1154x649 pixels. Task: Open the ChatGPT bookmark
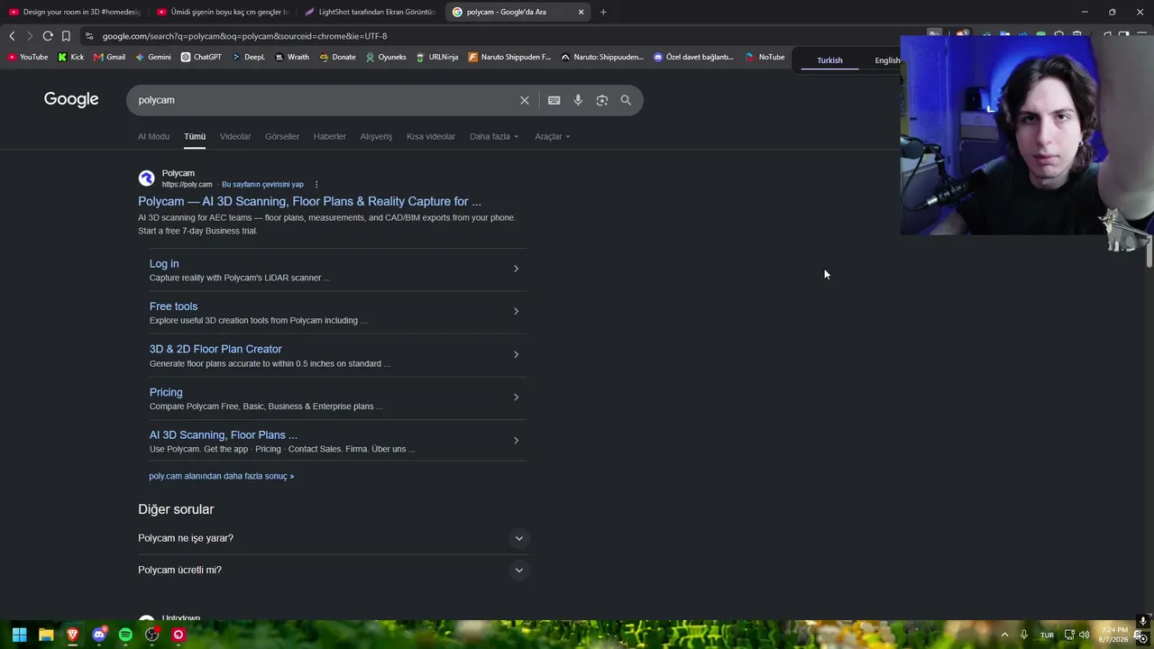click(x=201, y=57)
